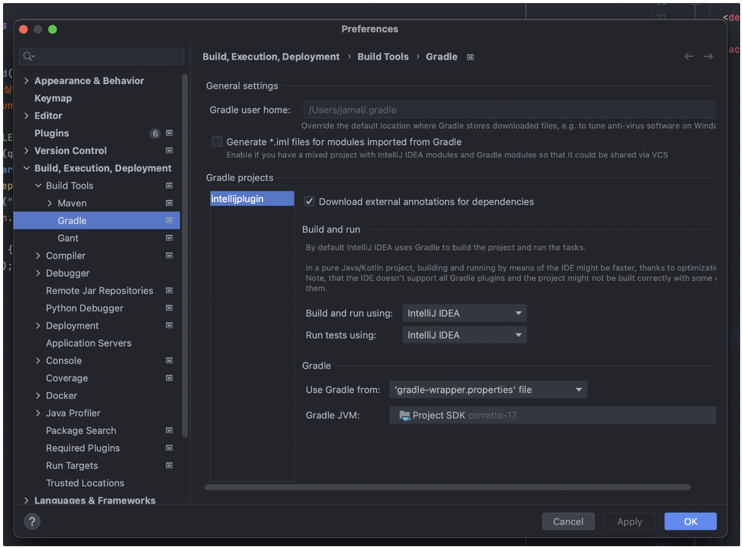Click the project-settings icon on Maven row
Viewport: 742px width, 548px height.
pos(169,203)
